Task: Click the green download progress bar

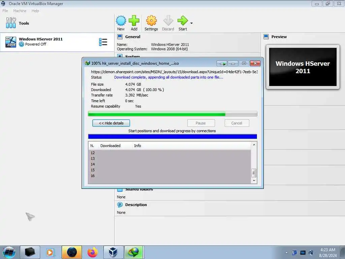Action: (172, 114)
